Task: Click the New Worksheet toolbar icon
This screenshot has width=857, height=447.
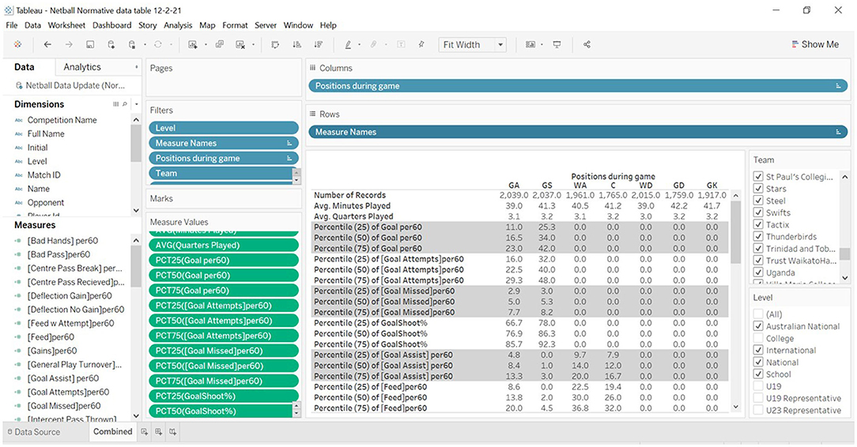Action: [x=192, y=45]
